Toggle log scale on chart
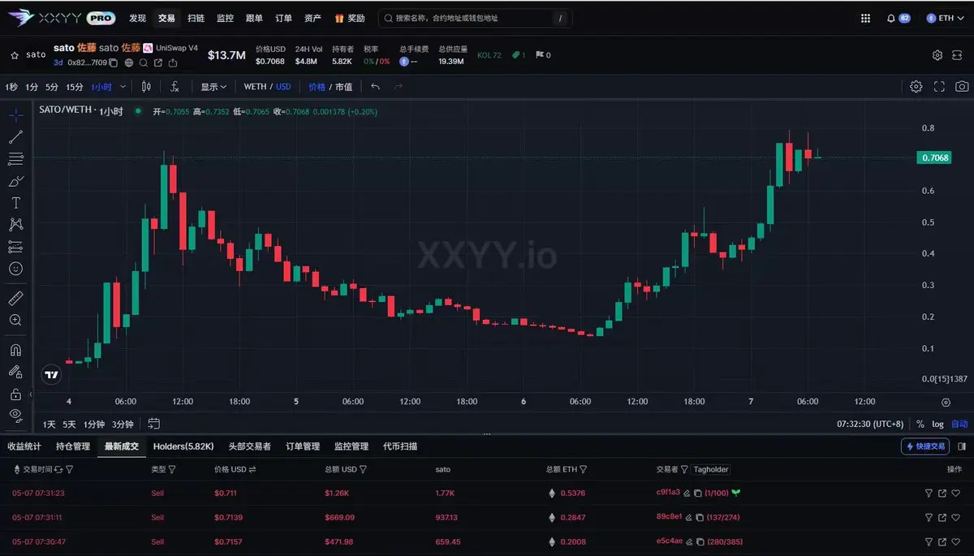The width and height of the screenshot is (974, 556). (937, 424)
